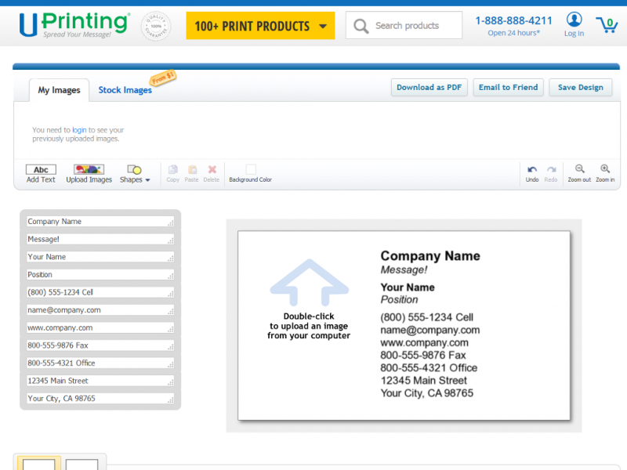Click the Redo arrow icon
Screen dimensions: 627x470
(x=551, y=169)
